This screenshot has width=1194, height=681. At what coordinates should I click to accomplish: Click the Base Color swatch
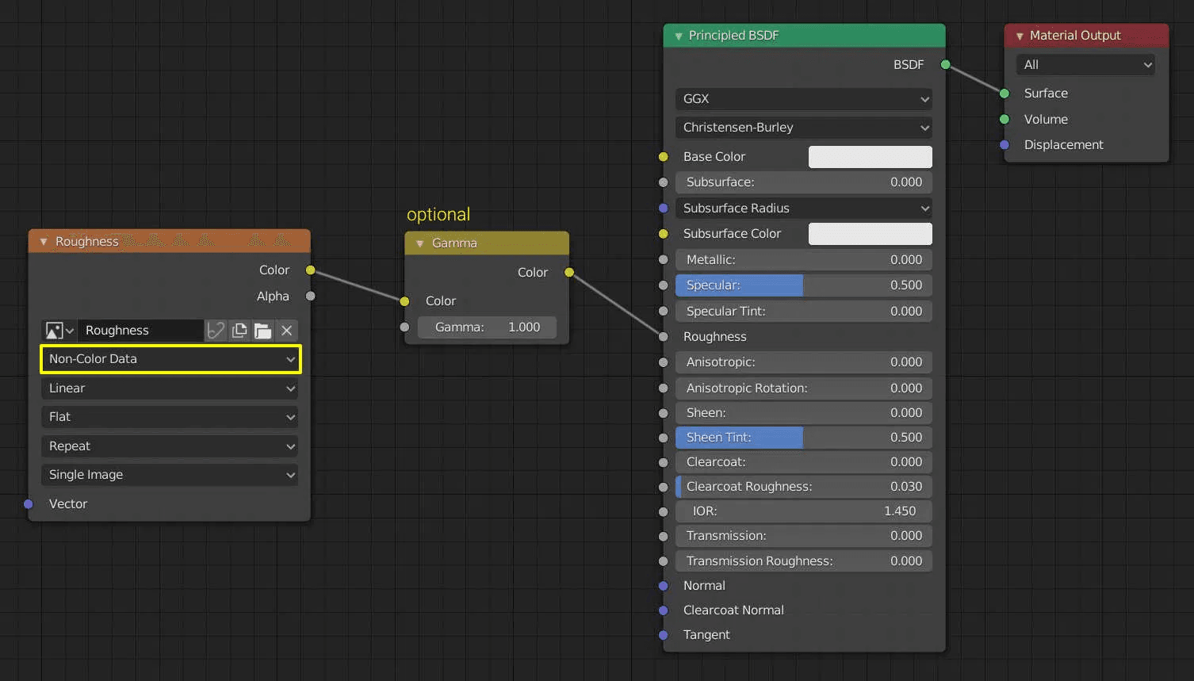(x=870, y=156)
